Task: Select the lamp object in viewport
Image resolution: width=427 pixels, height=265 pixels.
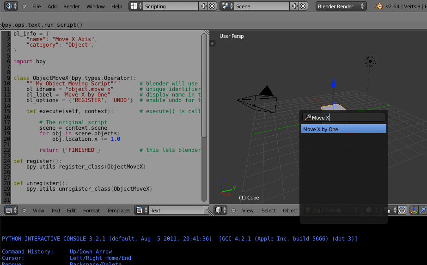Action: 370,61
